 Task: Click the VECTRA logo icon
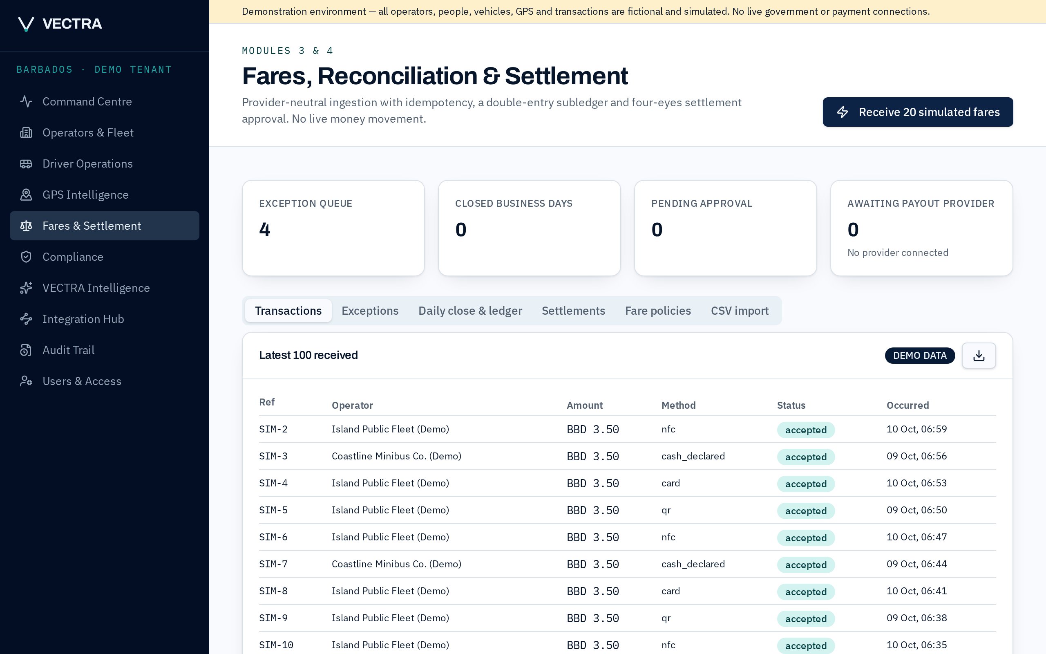pos(26,24)
